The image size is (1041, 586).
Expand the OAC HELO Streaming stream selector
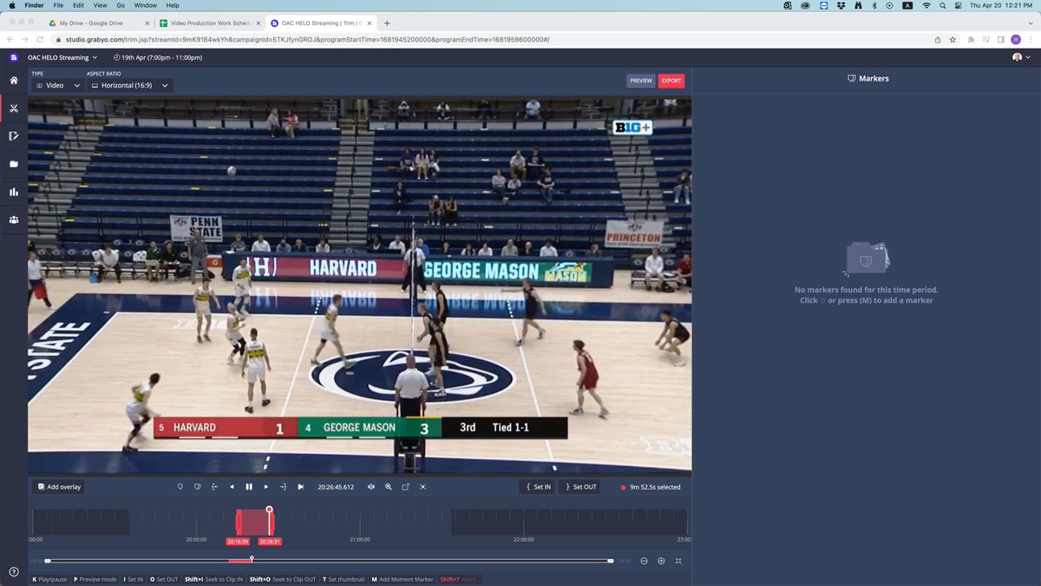point(62,57)
